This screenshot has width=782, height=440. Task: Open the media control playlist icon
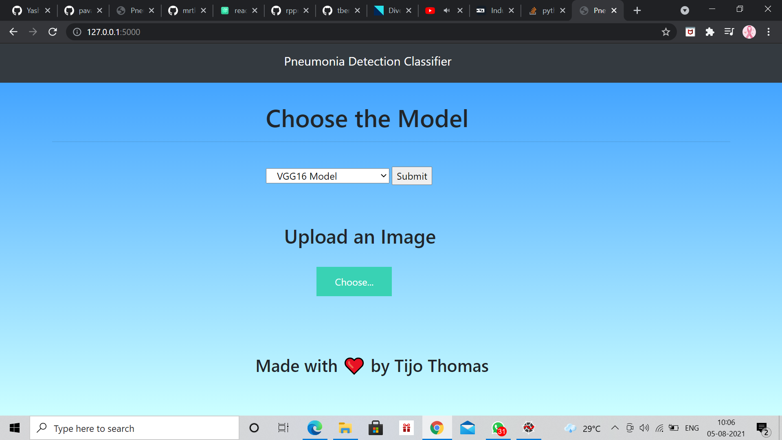729,32
